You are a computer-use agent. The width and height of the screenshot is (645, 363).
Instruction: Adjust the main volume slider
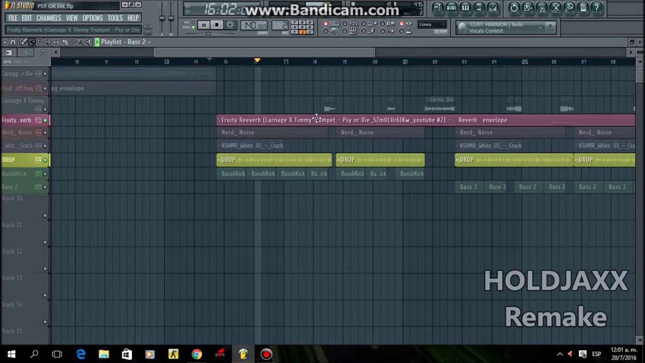pos(162,18)
